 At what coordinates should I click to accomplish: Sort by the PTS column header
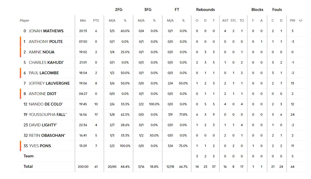coord(96,21)
